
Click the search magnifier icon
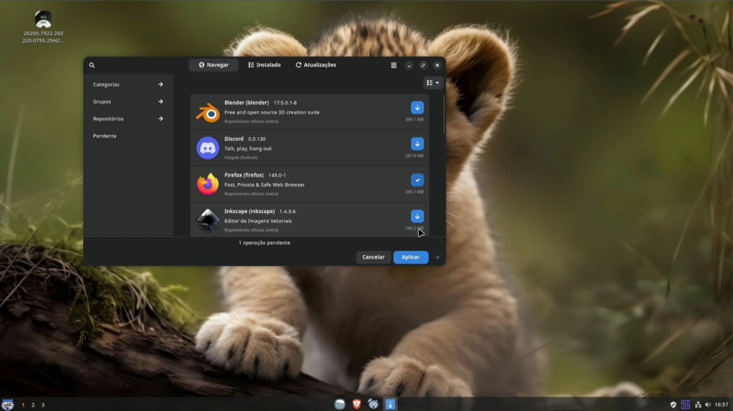click(92, 65)
